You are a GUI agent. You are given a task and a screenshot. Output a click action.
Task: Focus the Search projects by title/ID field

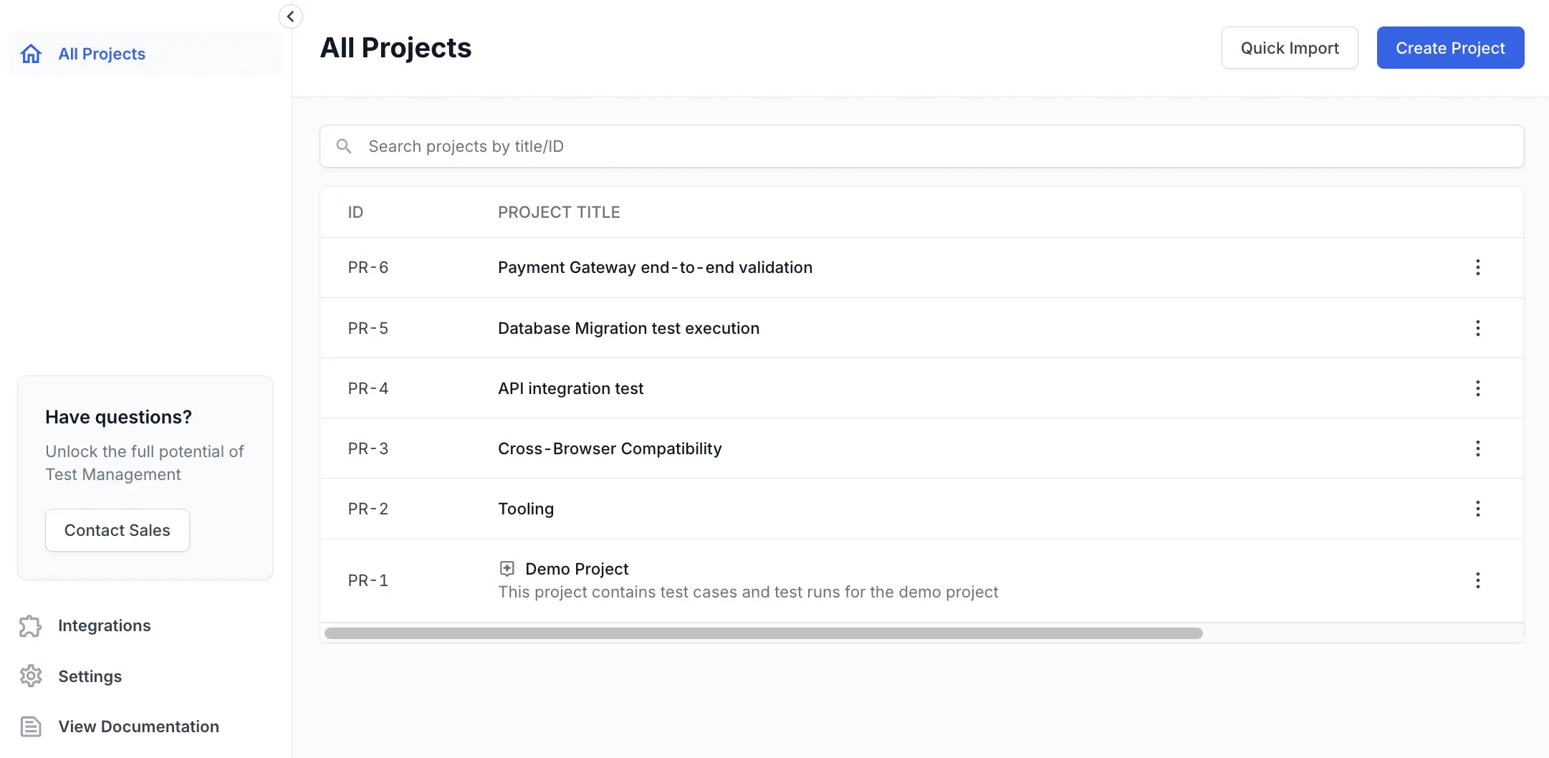pos(931,146)
